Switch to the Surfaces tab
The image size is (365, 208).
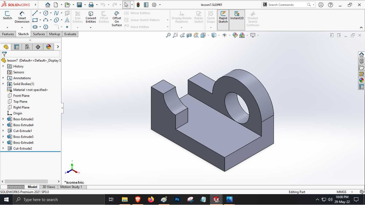pyautogui.click(x=39, y=34)
